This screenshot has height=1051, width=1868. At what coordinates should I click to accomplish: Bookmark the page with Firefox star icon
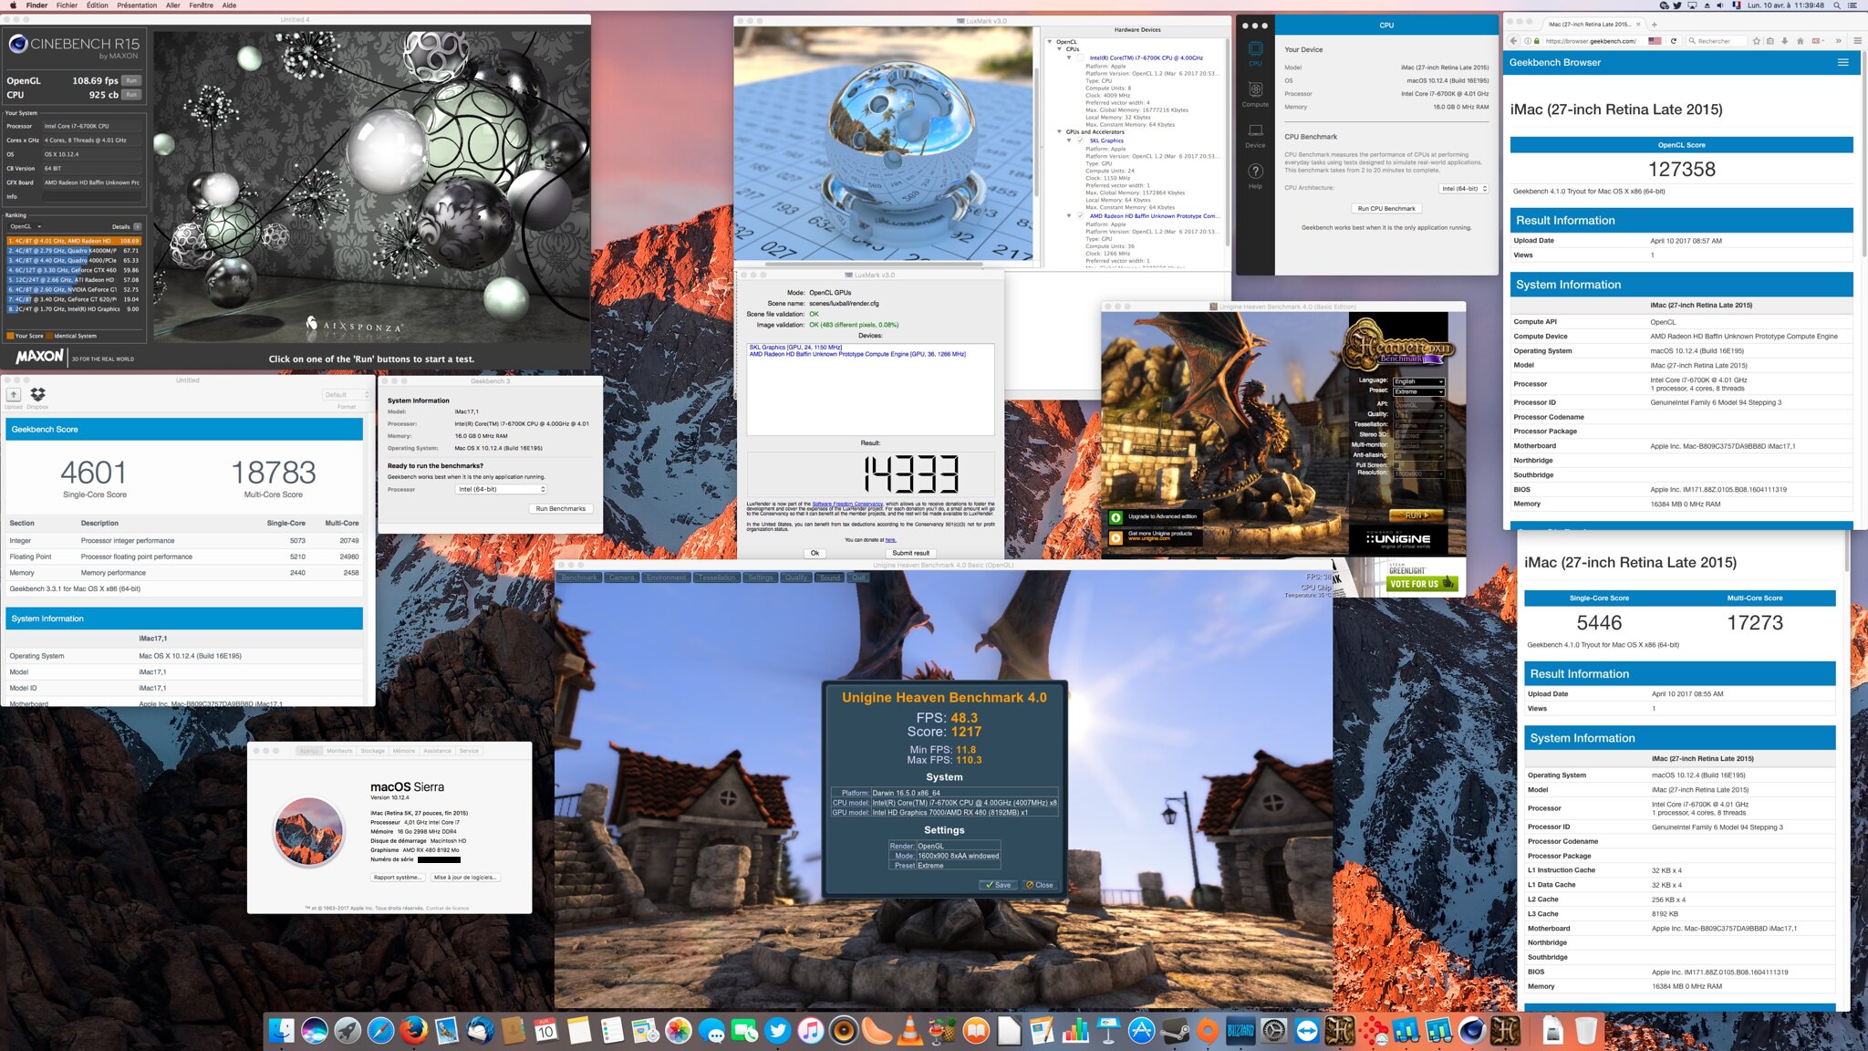coord(1757,41)
